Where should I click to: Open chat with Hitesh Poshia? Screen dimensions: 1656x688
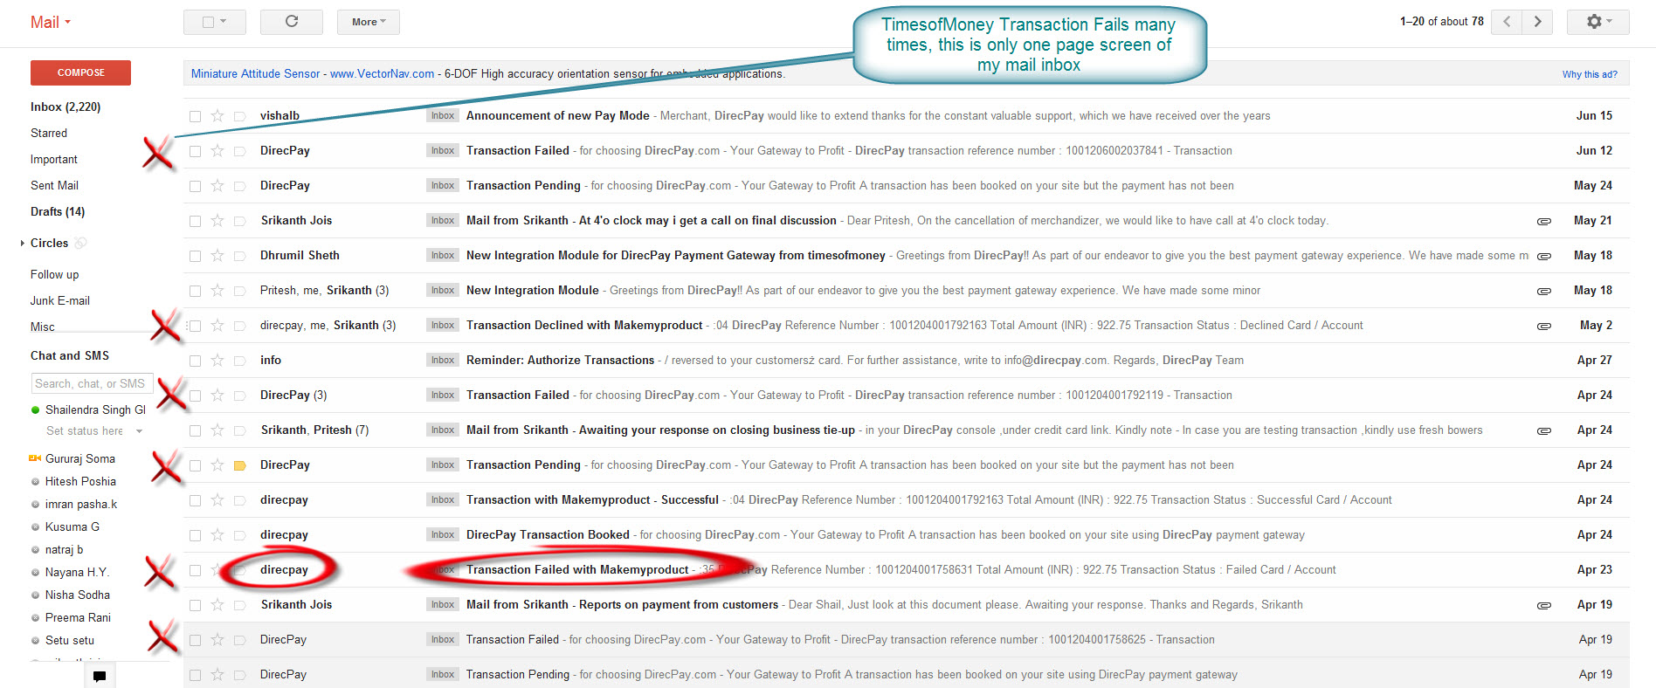point(80,481)
